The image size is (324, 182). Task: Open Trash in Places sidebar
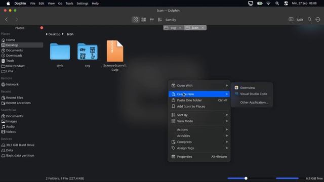pyautogui.click(x=22, y=61)
